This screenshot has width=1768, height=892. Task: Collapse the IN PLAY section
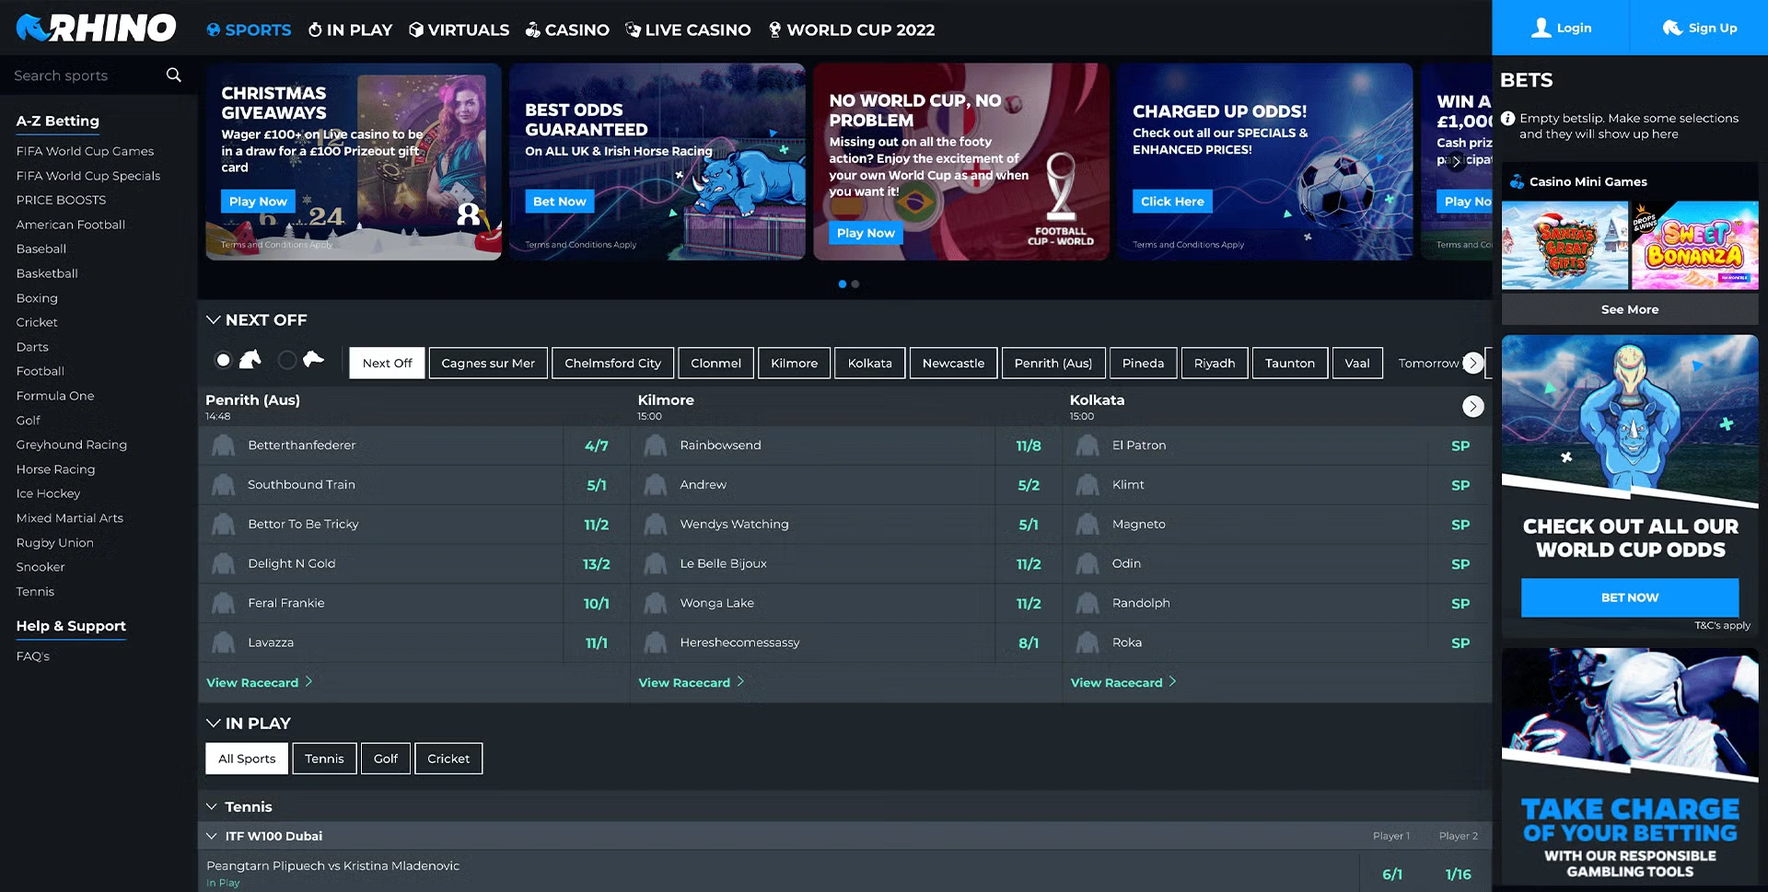click(x=213, y=724)
